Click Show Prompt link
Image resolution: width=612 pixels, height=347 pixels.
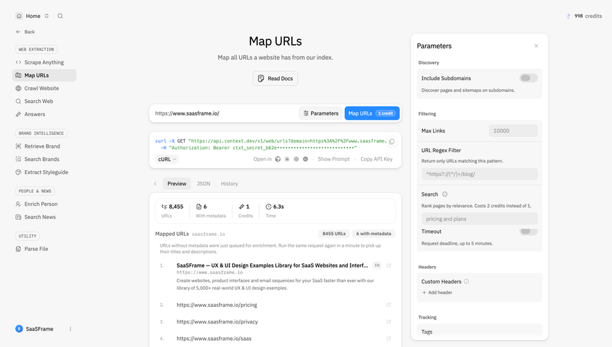pyautogui.click(x=333, y=159)
